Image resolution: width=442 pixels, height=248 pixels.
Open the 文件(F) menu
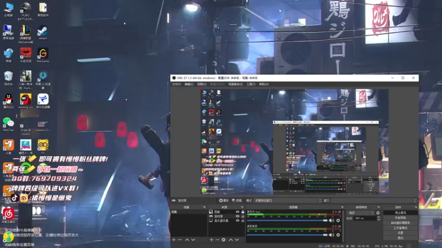pyautogui.click(x=176, y=84)
